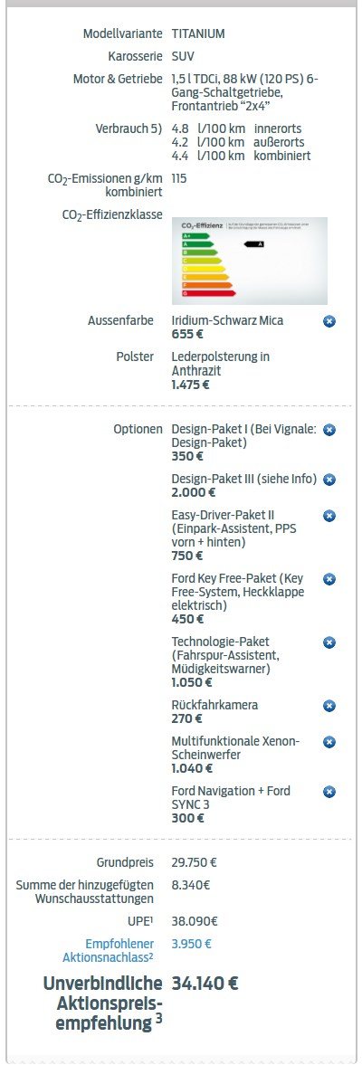Remove Technologie-Paket option
This screenshot has width=362, height=1065.
coord(329,642)
